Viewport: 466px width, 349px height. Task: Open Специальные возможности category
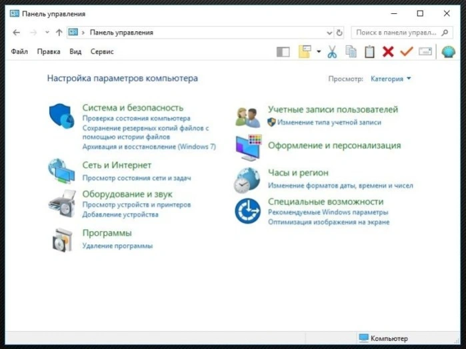(326, 202)
